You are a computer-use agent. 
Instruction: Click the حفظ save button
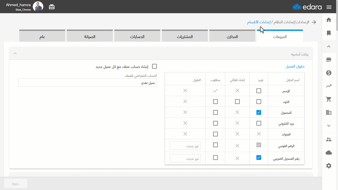pos(16,183)
